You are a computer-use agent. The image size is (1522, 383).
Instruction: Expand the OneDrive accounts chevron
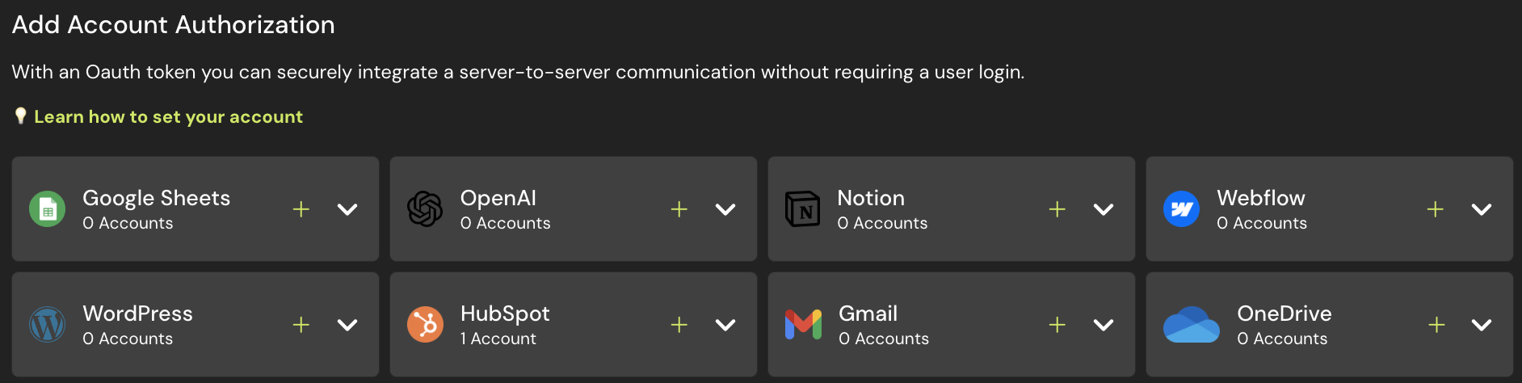(x=1482, y=325)
